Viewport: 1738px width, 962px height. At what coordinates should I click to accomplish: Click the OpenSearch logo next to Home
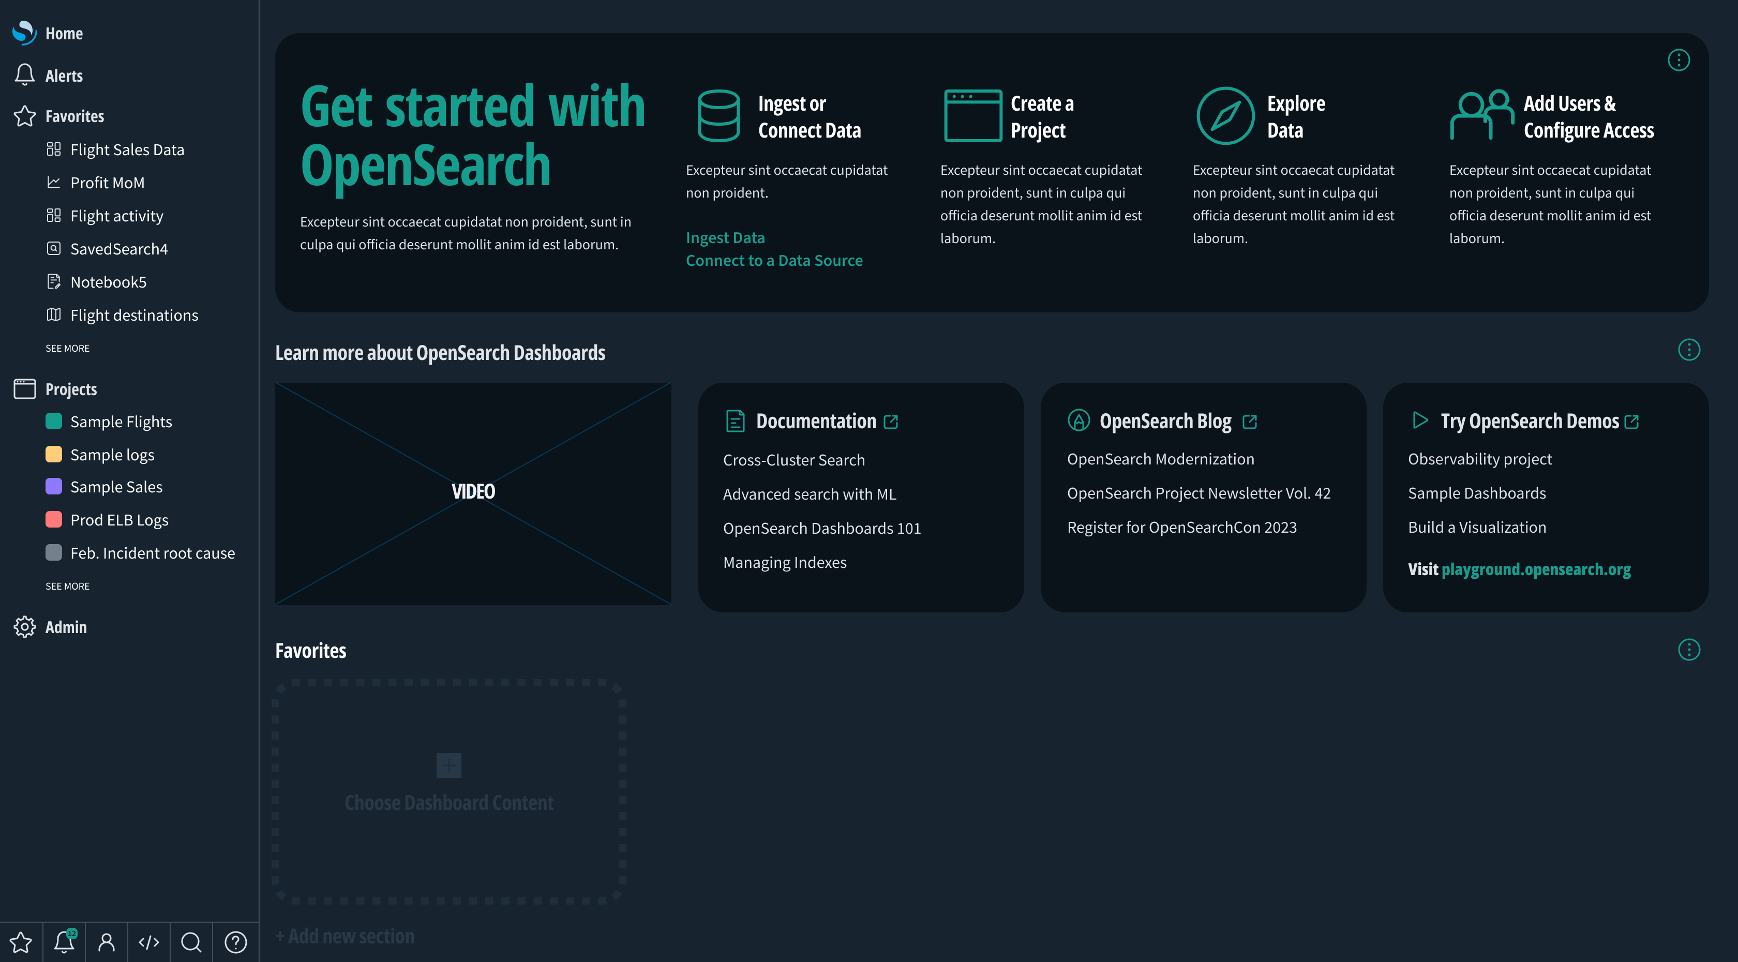click(x=24, y=33)
